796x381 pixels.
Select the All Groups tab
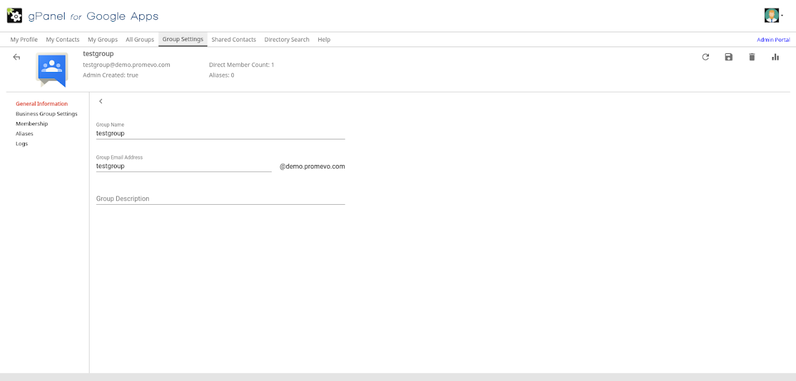tap(140, 40)
